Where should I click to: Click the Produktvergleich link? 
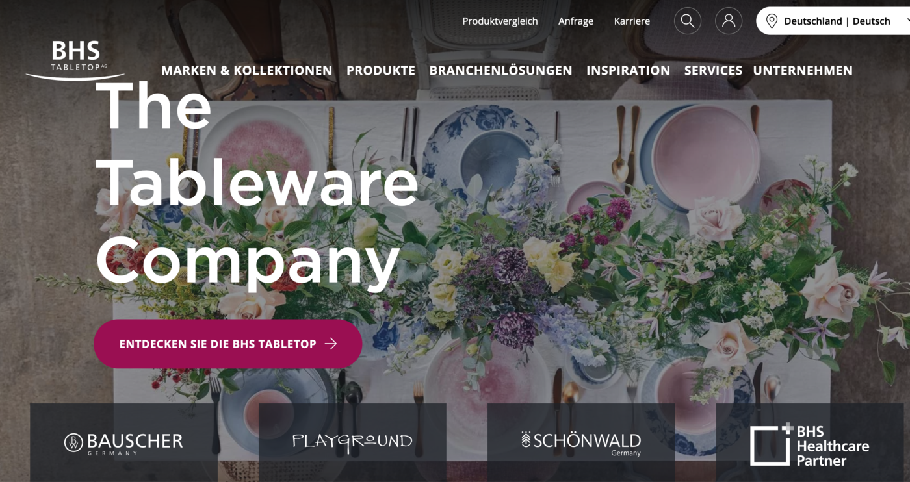[500, 21]
